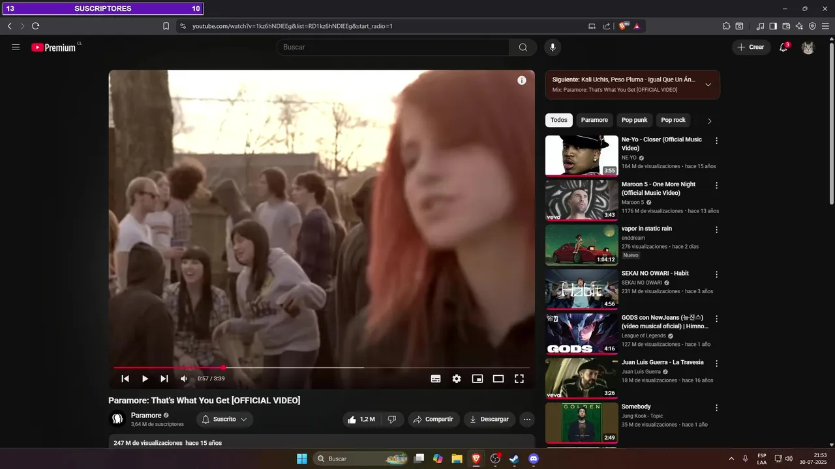Switch to theater mode
Image resolution: width=835 pixels, height=469 pixels.
click(498, 378)
